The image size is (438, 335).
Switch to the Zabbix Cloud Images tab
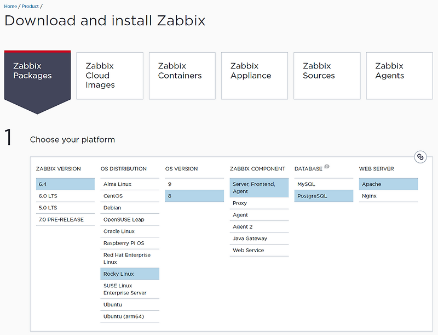pyautogui.click(x=109, y=76)
